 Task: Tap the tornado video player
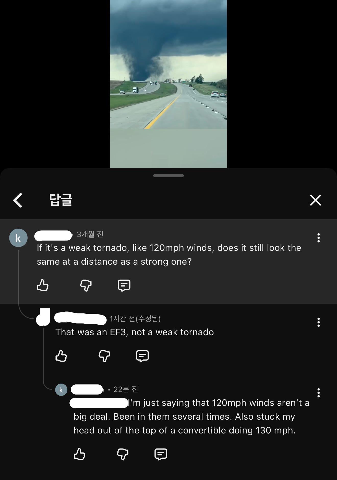(168, 84)
